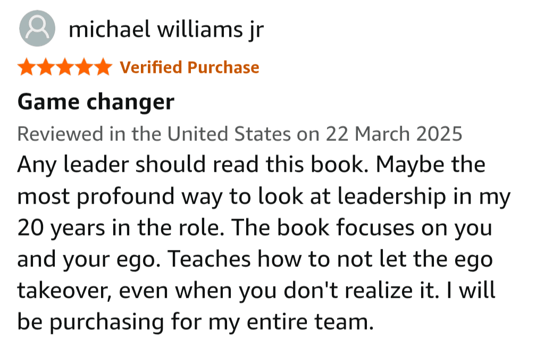Click the second orange rating star

[46, 67]
